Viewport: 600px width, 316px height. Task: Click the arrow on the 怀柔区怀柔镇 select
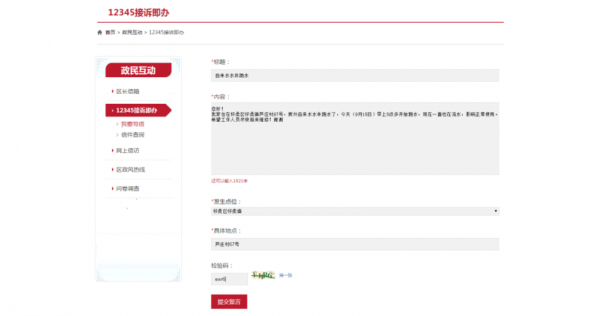pos(495,211)
